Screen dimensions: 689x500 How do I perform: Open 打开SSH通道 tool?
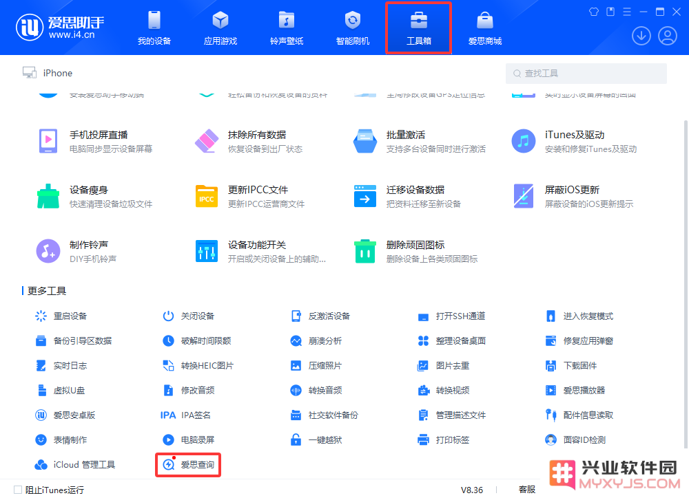(452, 316)
